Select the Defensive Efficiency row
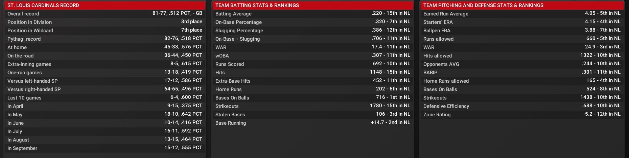The image size is (629, 158). click(521, 106)
